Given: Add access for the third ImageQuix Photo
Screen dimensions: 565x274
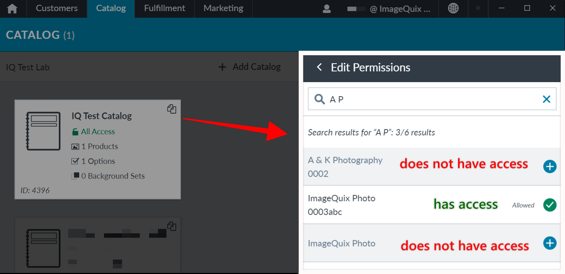Looking at the screenshot, I should [x=550, y=243].
